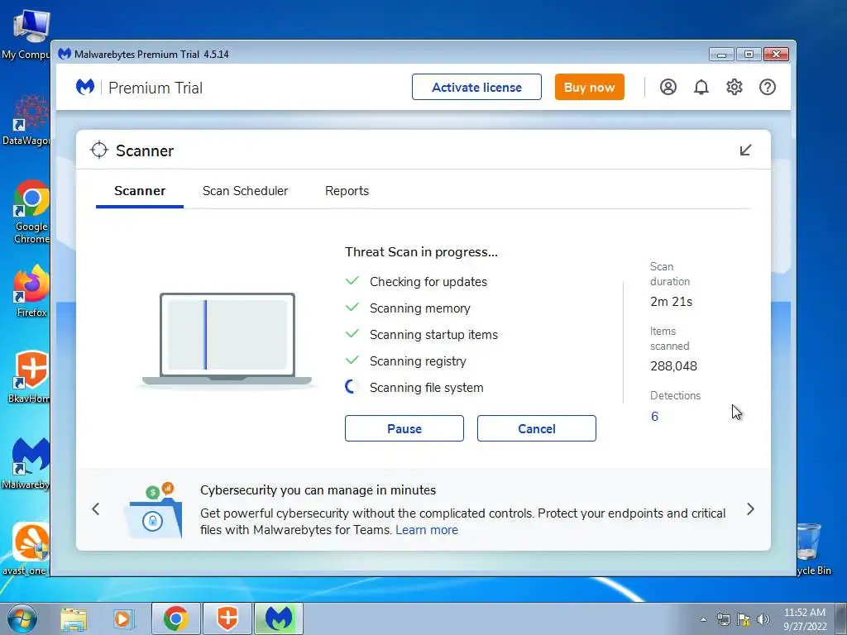This screenshot has height=635, width=847.
Task: Open Bkav shield taskbar icon
Action: [227, 618]
